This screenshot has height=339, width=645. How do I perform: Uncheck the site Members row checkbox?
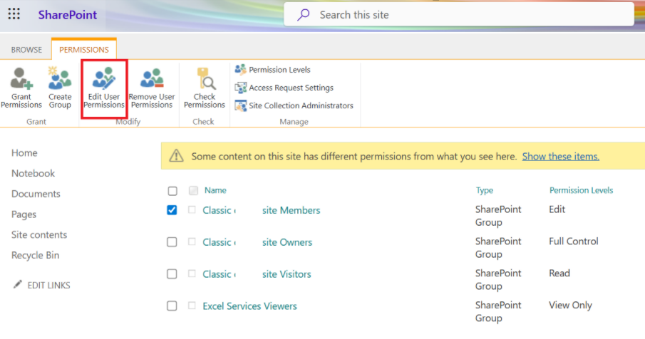tap(172, 210)
